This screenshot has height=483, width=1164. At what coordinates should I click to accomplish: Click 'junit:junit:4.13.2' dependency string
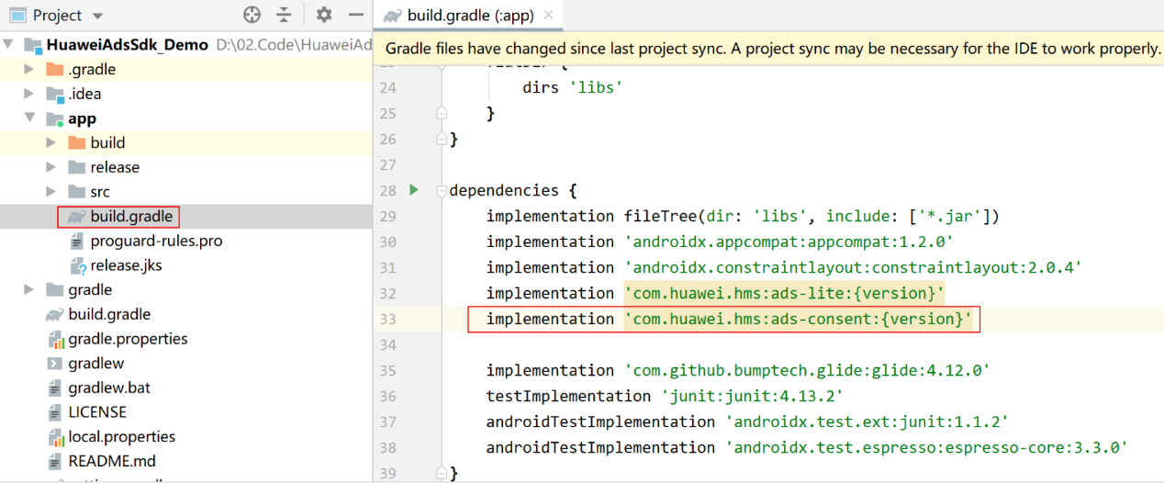(x=752, y=396)
